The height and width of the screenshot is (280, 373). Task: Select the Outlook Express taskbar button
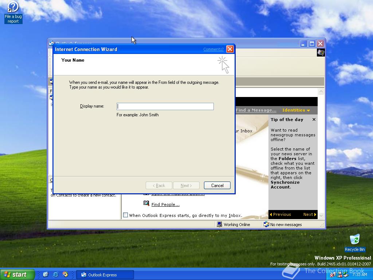click(105, 275)
